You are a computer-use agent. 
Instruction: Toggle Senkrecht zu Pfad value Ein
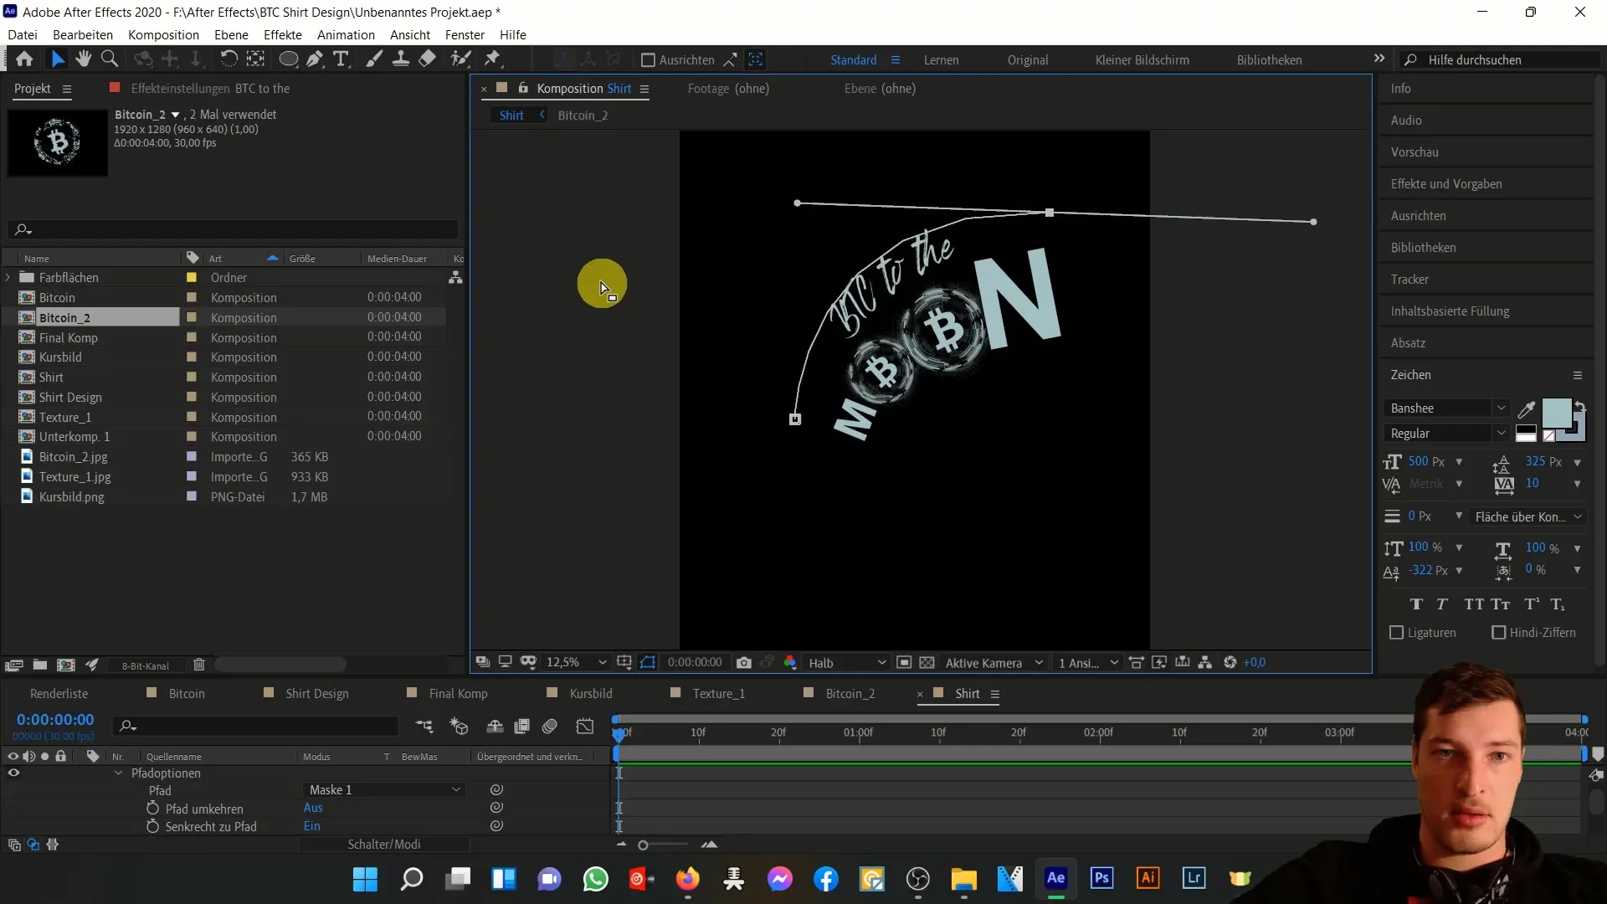point(312,826)
